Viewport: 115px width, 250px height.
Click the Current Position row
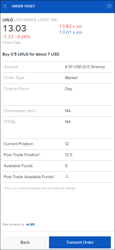(57, 144)
